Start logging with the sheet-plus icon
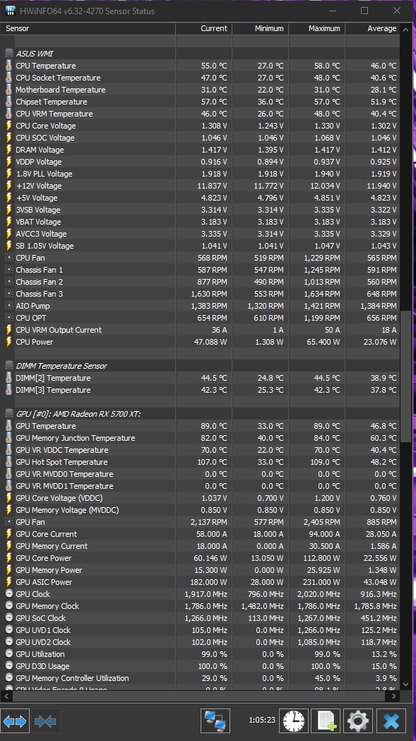The image size is (416, 741). coord(326,721)
